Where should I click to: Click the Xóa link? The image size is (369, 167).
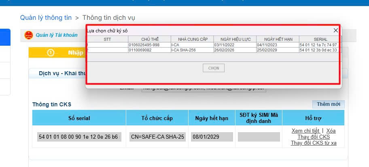331,131
